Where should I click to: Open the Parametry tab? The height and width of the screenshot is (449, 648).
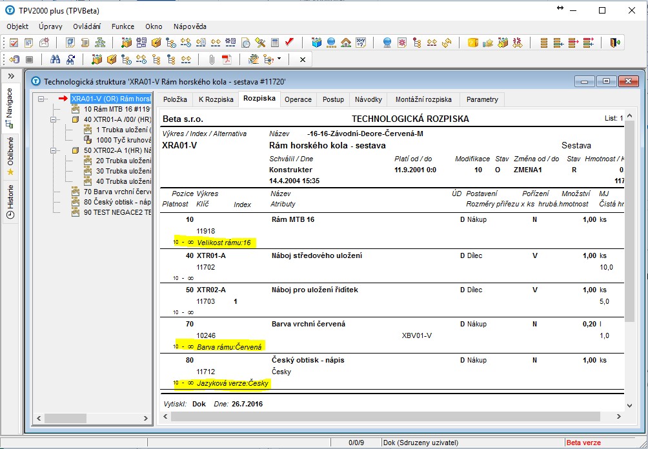[x=482, y=99]
